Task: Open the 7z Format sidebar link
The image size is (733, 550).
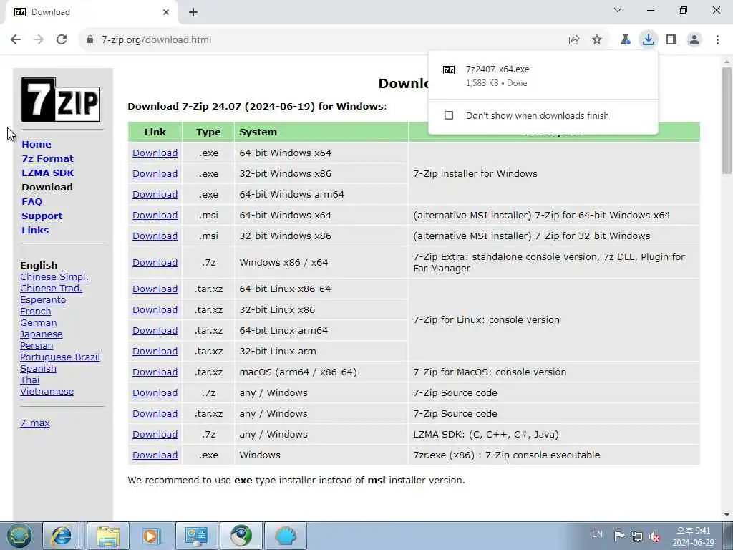Action: (48, 158)
